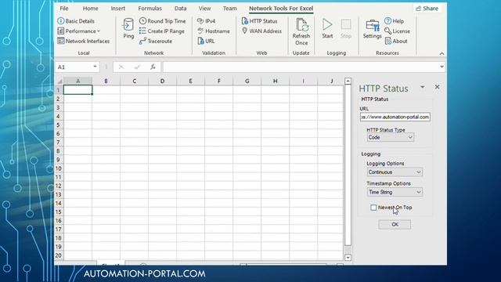Switch to the Insert tab
Viewport: 501px width, 282px height.
click(x=118, y=9)
